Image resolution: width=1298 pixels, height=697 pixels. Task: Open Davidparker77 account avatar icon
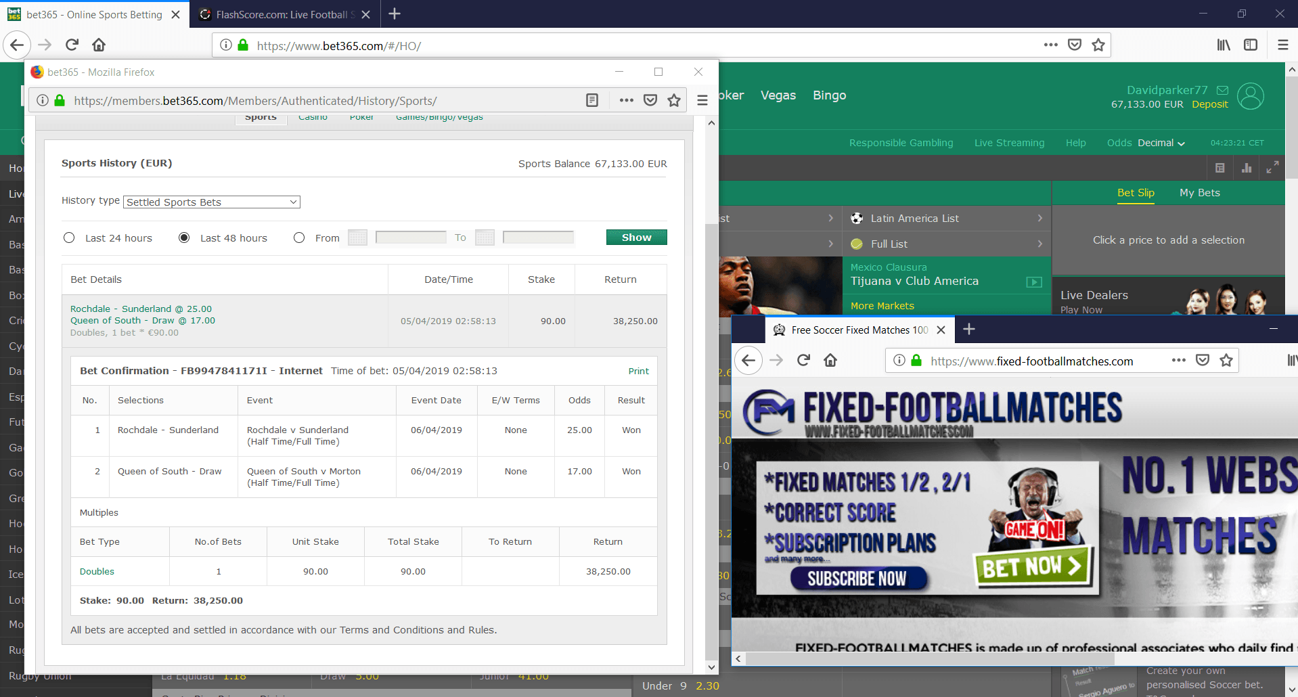(x=1251, y=96)
